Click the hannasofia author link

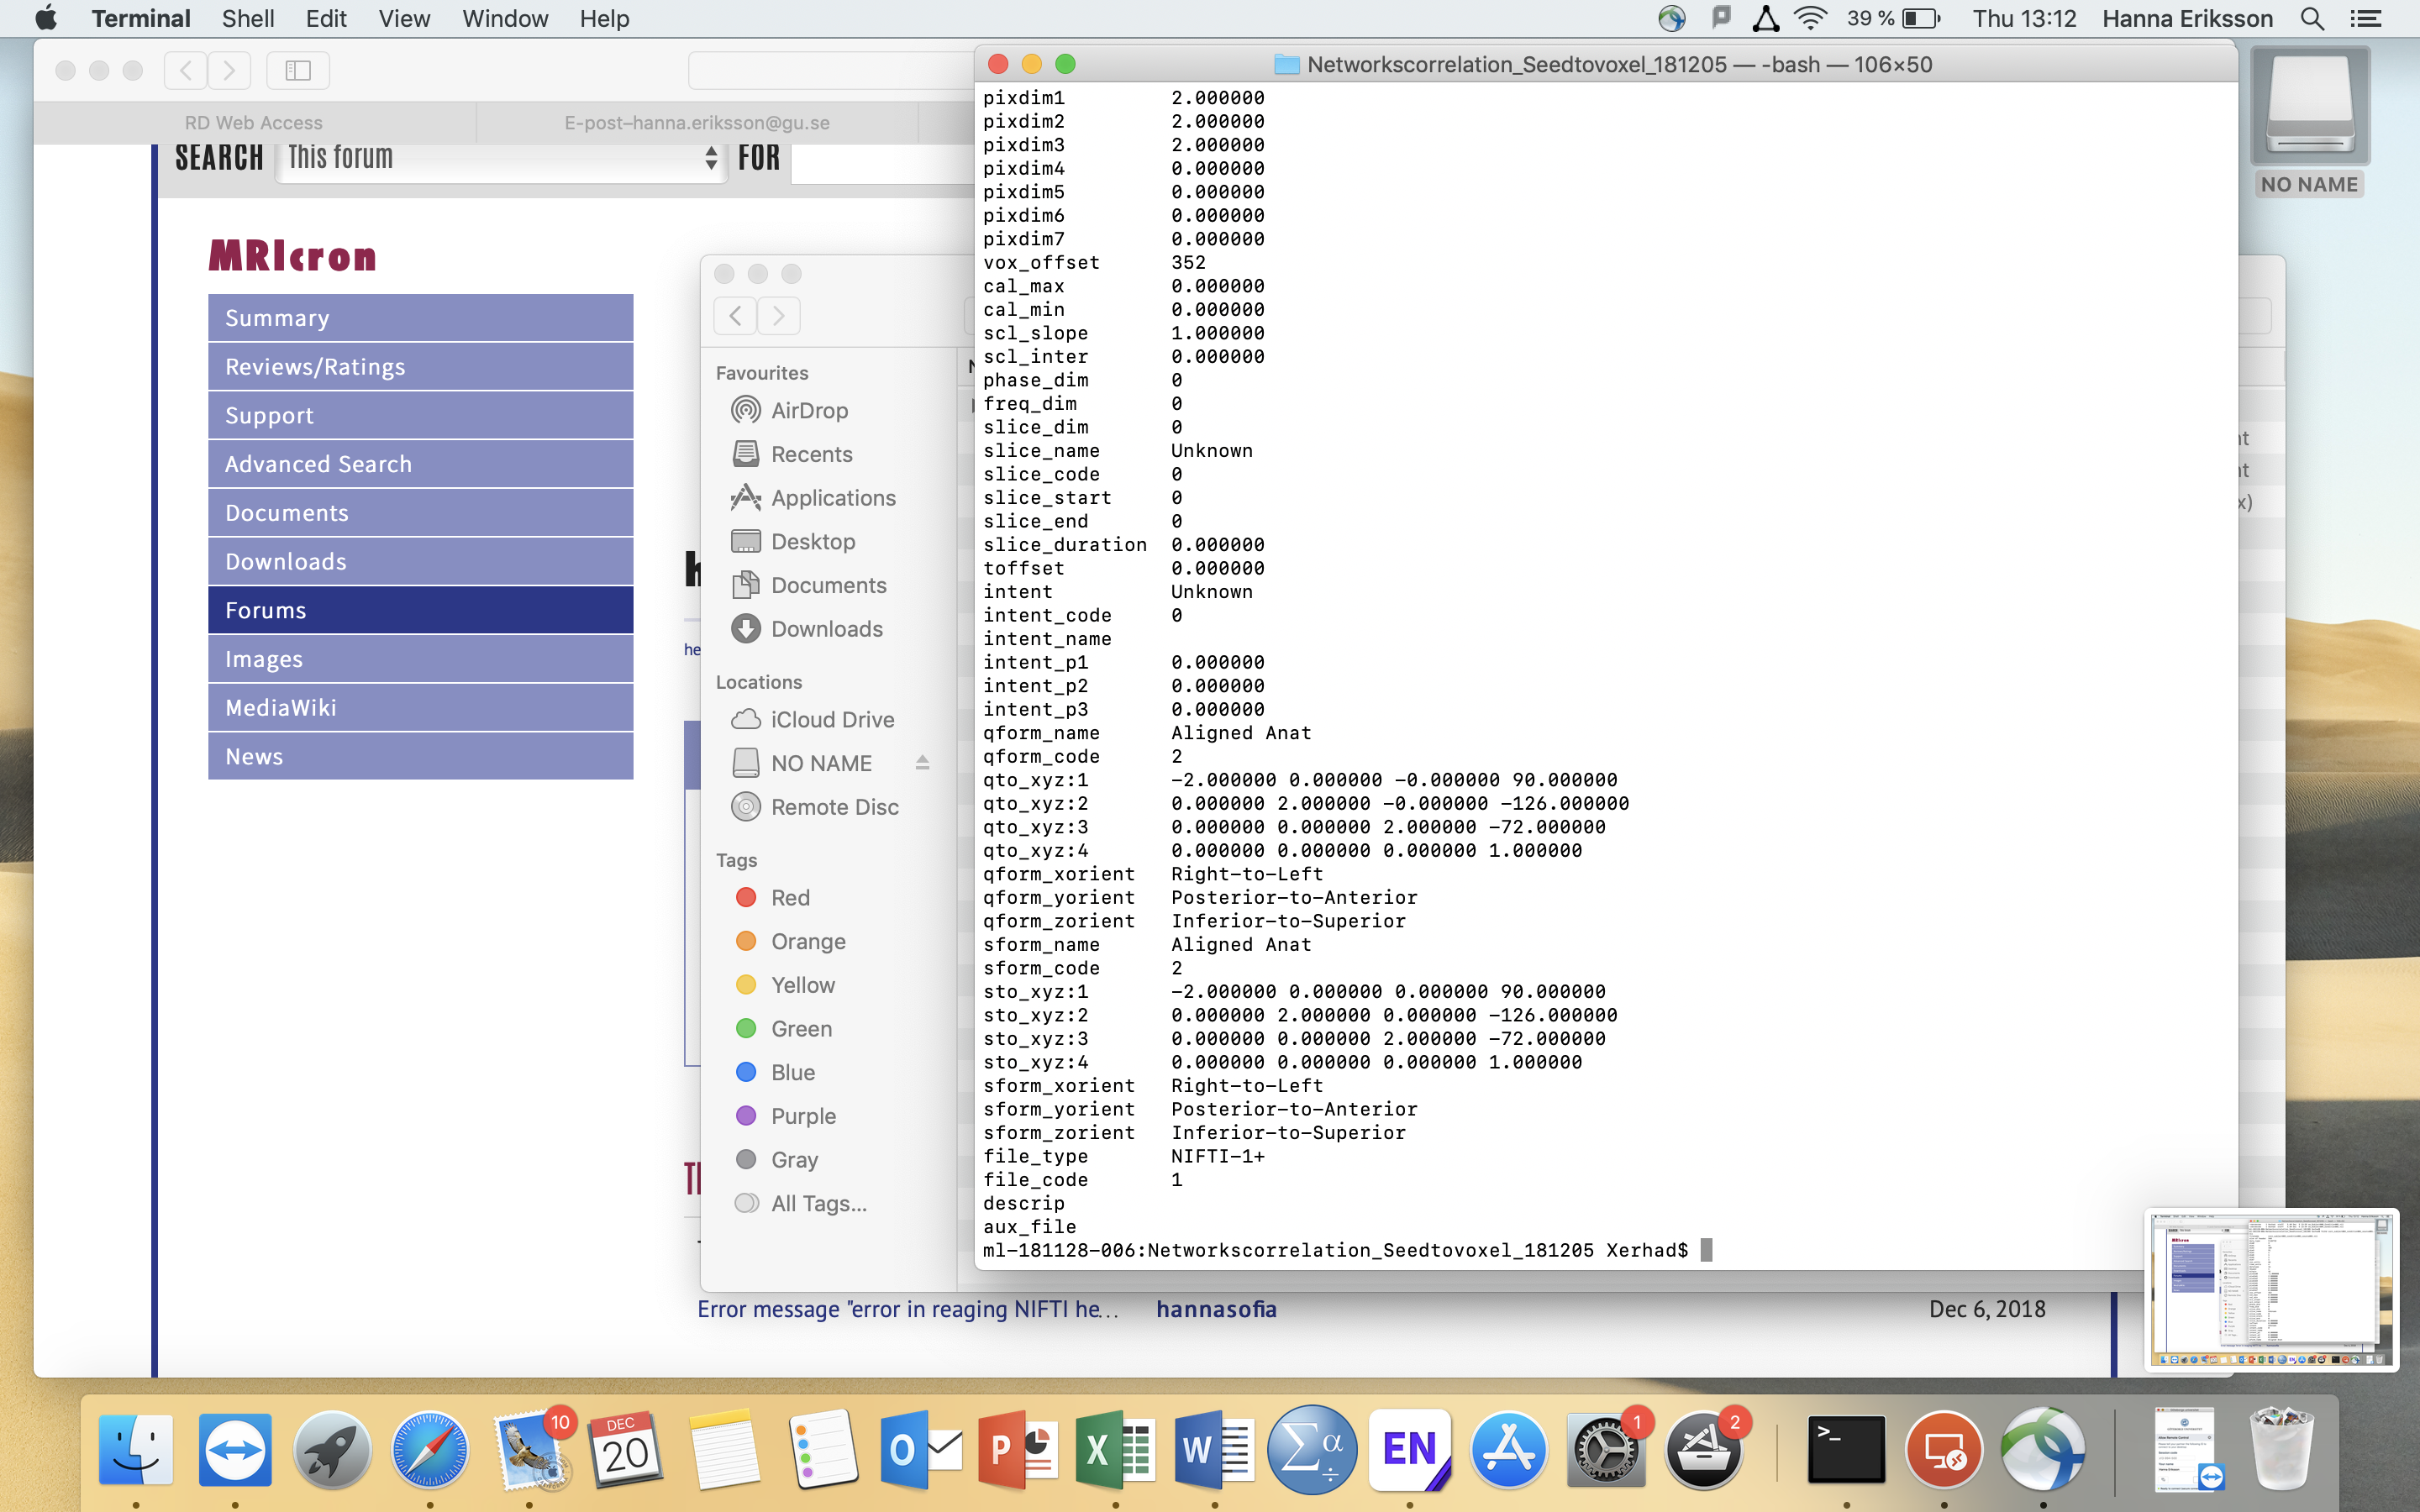(x=1216, y=1309)
